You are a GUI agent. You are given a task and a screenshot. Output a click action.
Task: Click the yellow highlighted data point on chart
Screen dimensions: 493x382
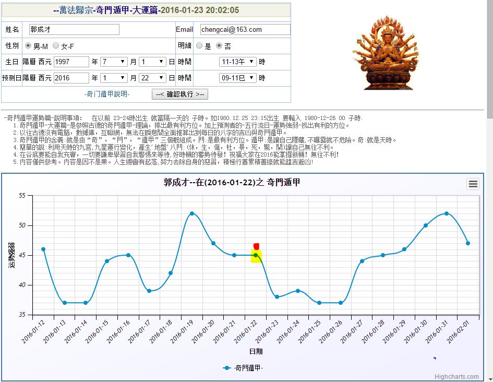(256, 256)
